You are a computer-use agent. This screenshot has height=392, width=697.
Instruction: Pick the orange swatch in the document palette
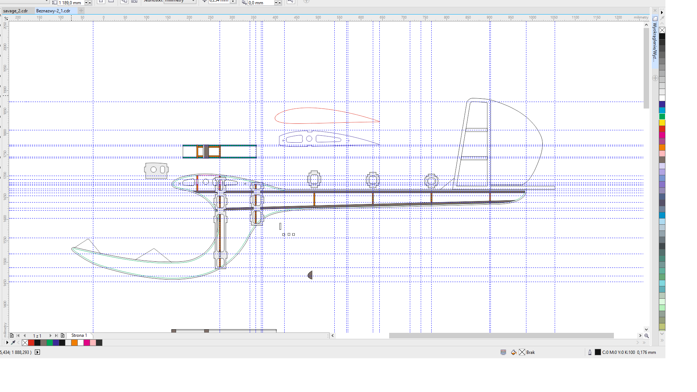[x=74, y=343]
